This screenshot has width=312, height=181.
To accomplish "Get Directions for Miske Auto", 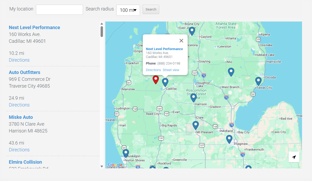I will pyautogui.click(x=19, y=150).
